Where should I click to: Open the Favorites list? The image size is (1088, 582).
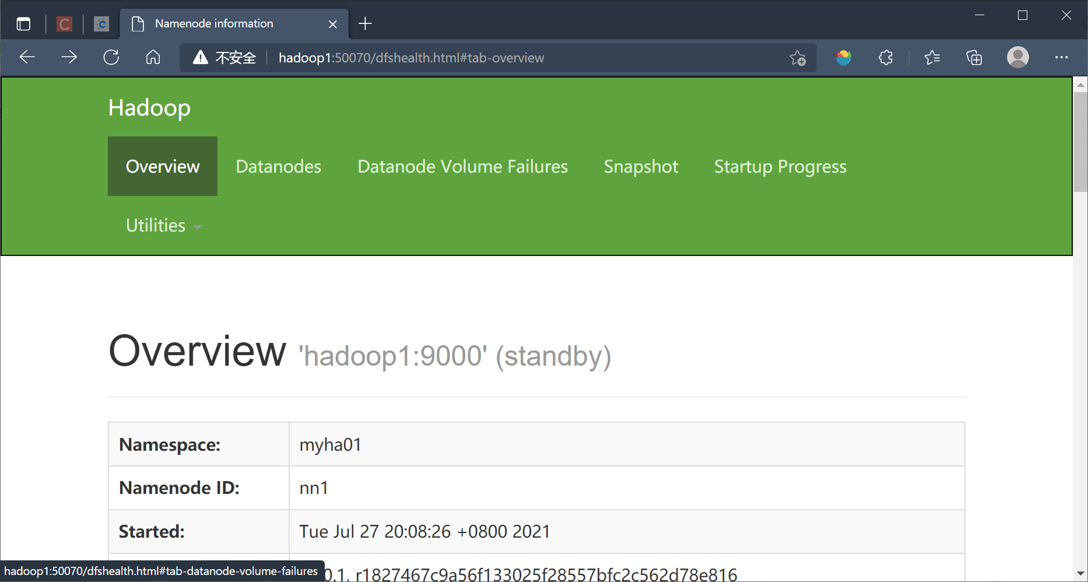(x=932, y=57)
